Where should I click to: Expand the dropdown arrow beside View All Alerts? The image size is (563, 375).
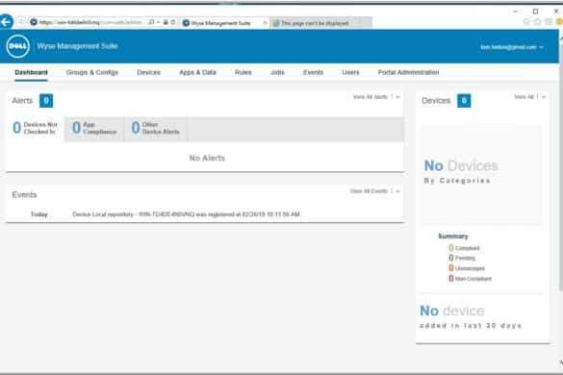[x=397, y=97]
